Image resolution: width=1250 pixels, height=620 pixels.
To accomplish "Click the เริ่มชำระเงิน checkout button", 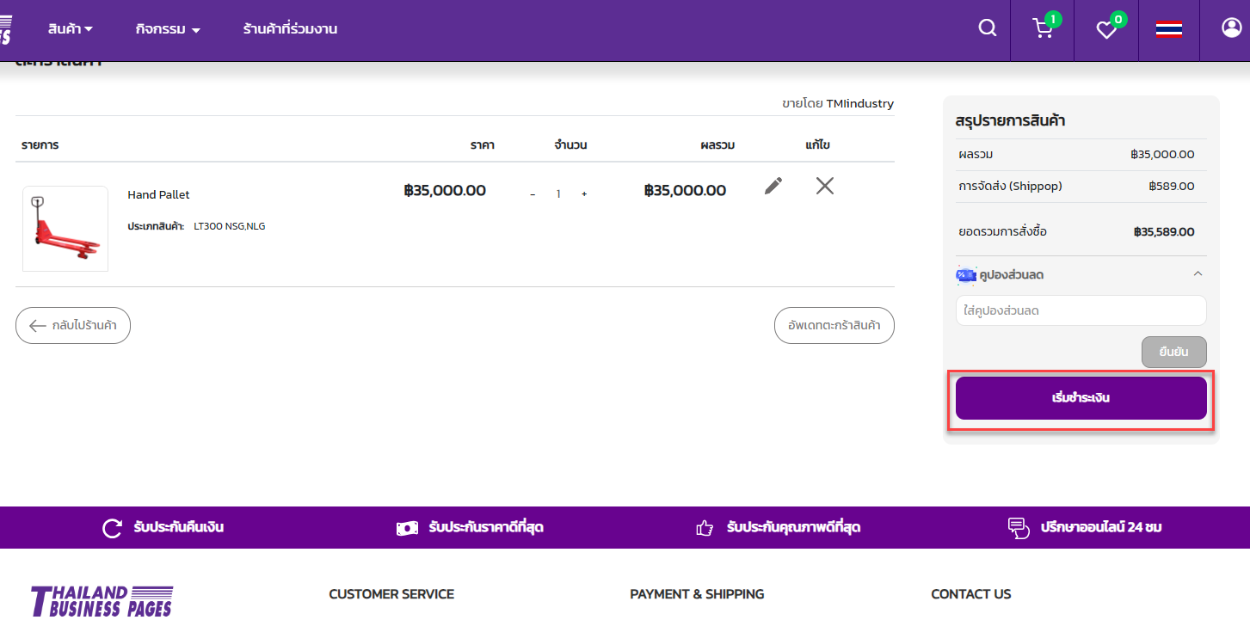I will tap(1081, 398).
